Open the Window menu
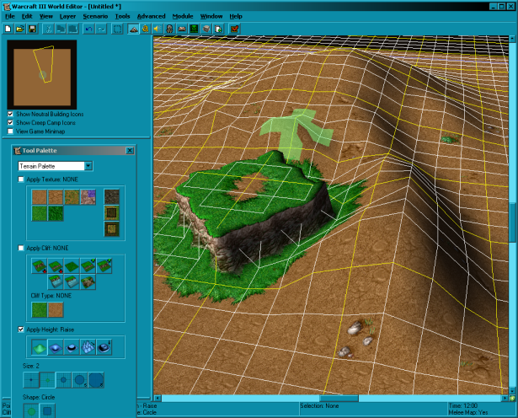Image resolution: width=518 pixels, height=418 pixels. coord(211,16)
